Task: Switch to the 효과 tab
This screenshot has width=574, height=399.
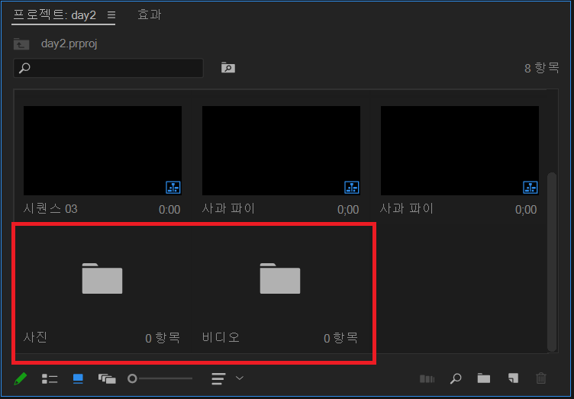Action: tap(149, 14)
